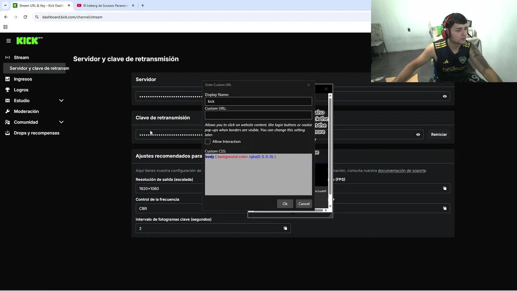View site information icon in address bar
517x291 pixels.
37,17
